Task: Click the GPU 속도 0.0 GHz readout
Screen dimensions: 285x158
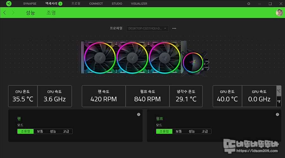Action: (x=259, y=96)
